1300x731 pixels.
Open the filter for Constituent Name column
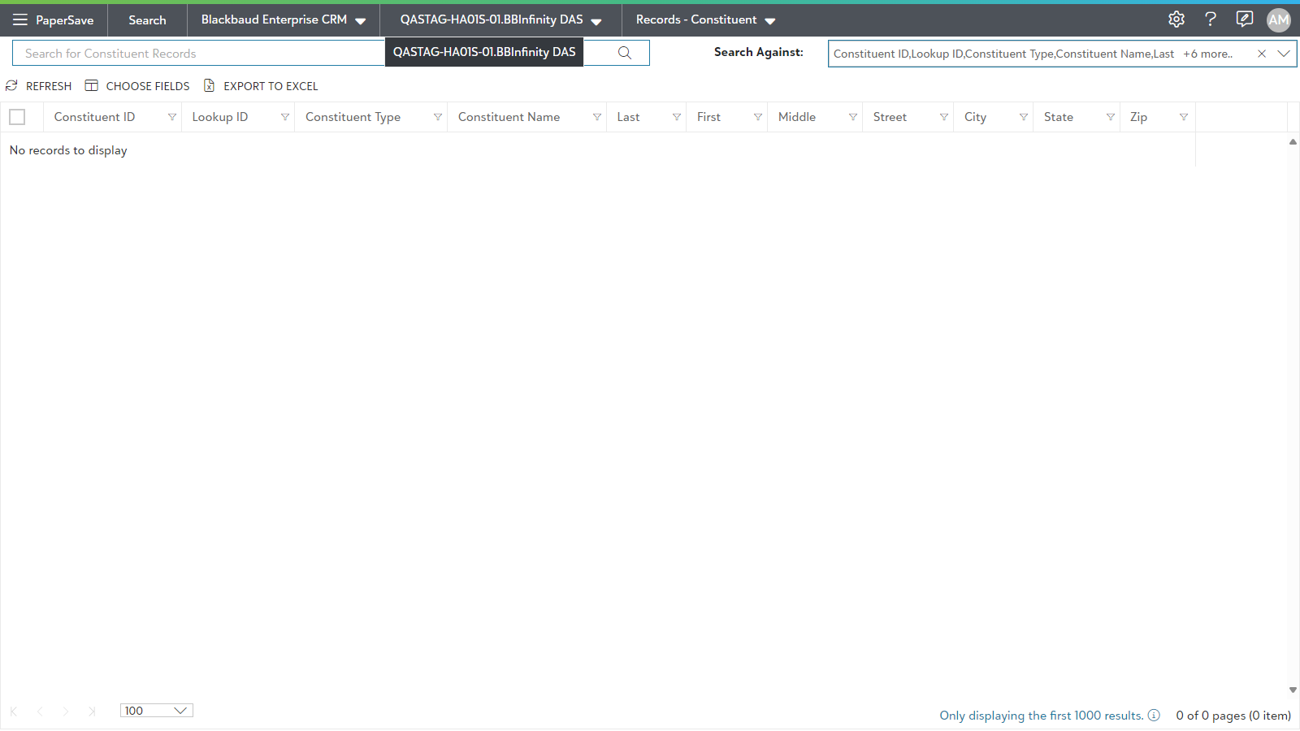[x=597, y=117]
